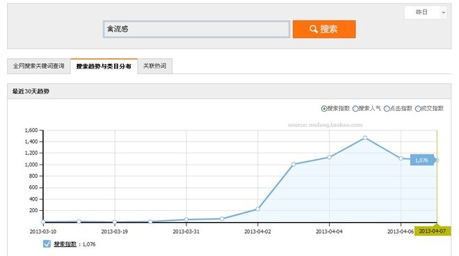
Task: Click the 2013-04-02 data point on chart
Action: click(x=257, y=209)
